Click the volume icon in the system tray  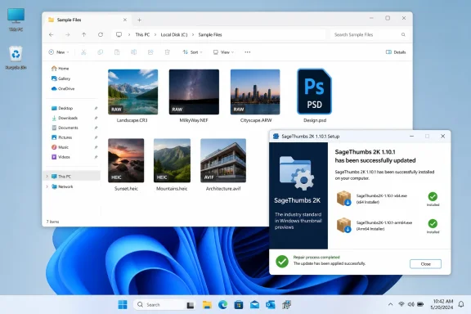(x=411, y=304)
